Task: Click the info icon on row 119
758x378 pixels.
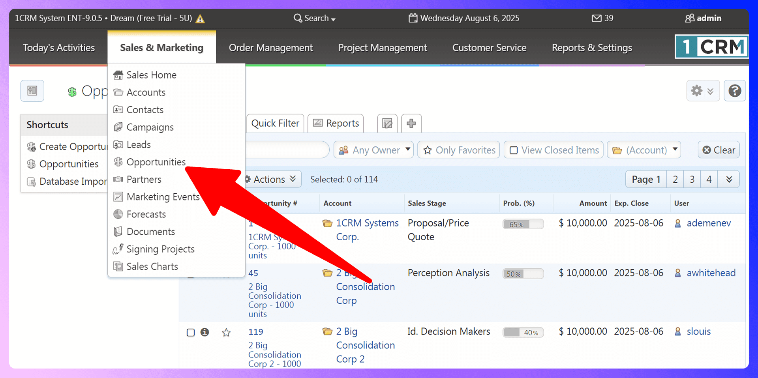Action: [205, 332]
